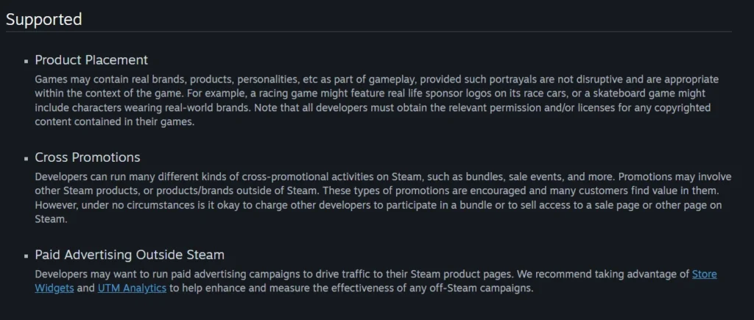The height and width of the screenshot is (320, 754).
Task: Click the bullet beside Paid Advertising Outside Steam
Action: coord(27,256)
